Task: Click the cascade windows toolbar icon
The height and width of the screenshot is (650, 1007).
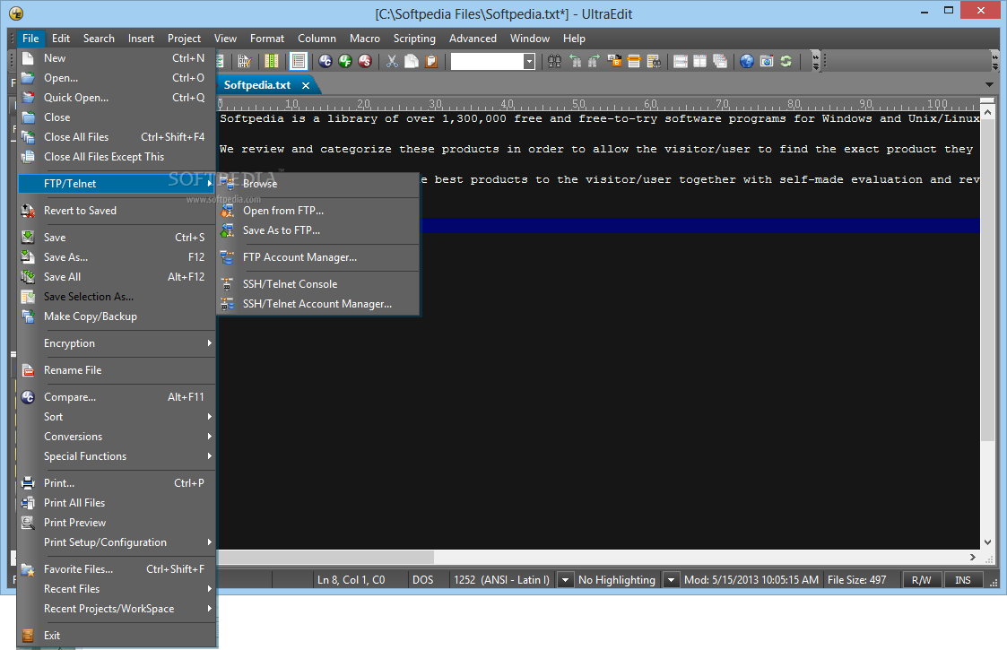Action: [720, 61]
